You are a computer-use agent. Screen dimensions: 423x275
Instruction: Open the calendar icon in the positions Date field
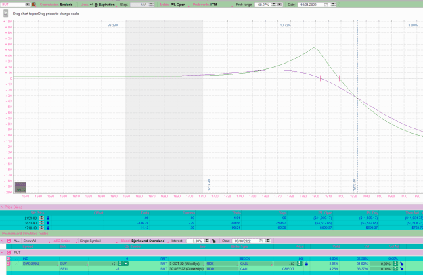[x=261, y=241]
